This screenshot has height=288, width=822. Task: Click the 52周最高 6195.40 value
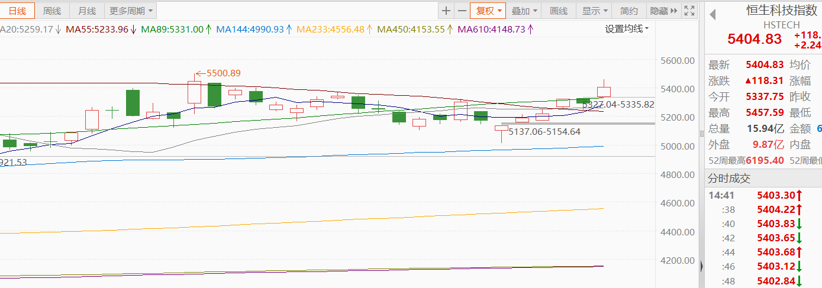(x=765, y=160)
